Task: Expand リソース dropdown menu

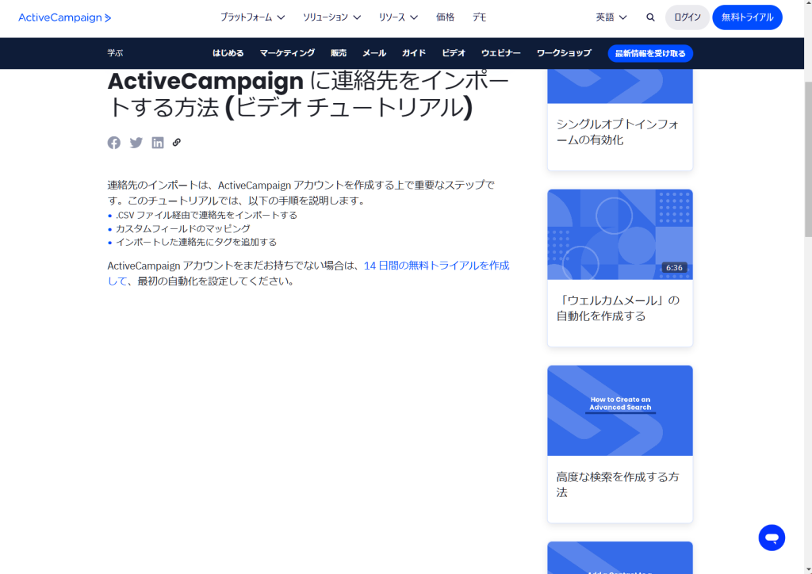Action: click(398, 17)
